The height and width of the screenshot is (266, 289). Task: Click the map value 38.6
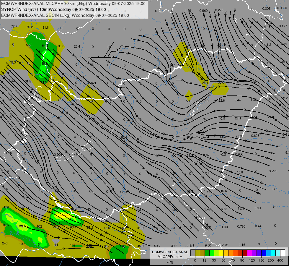pyautogui.click(x=61, y=46)
